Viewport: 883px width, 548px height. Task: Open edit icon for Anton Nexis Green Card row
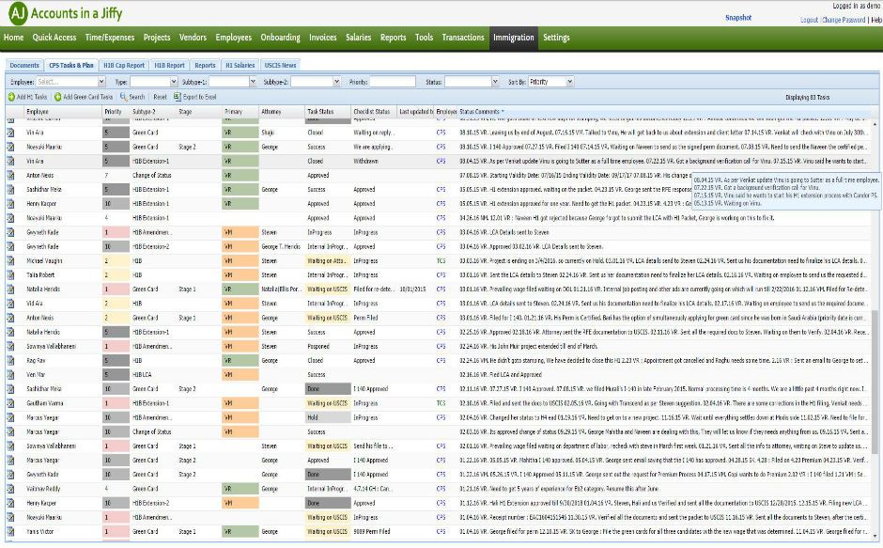click(10, 318)
